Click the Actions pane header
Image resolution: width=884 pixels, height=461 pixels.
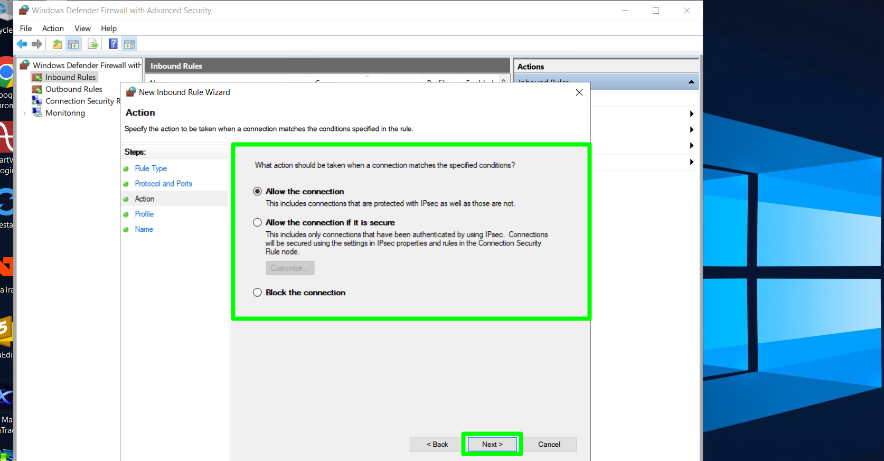pyautogui.click(x=606, y=67)
